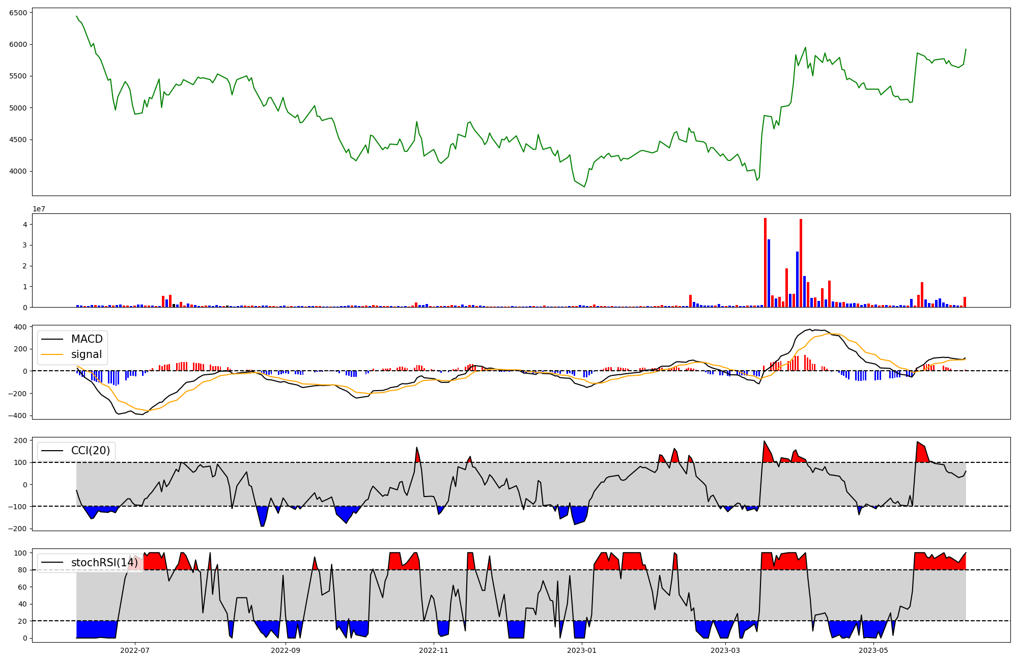Click the 2022-09 date tick label
This screenshot has width=1018, height=662.
coord(286,650)
